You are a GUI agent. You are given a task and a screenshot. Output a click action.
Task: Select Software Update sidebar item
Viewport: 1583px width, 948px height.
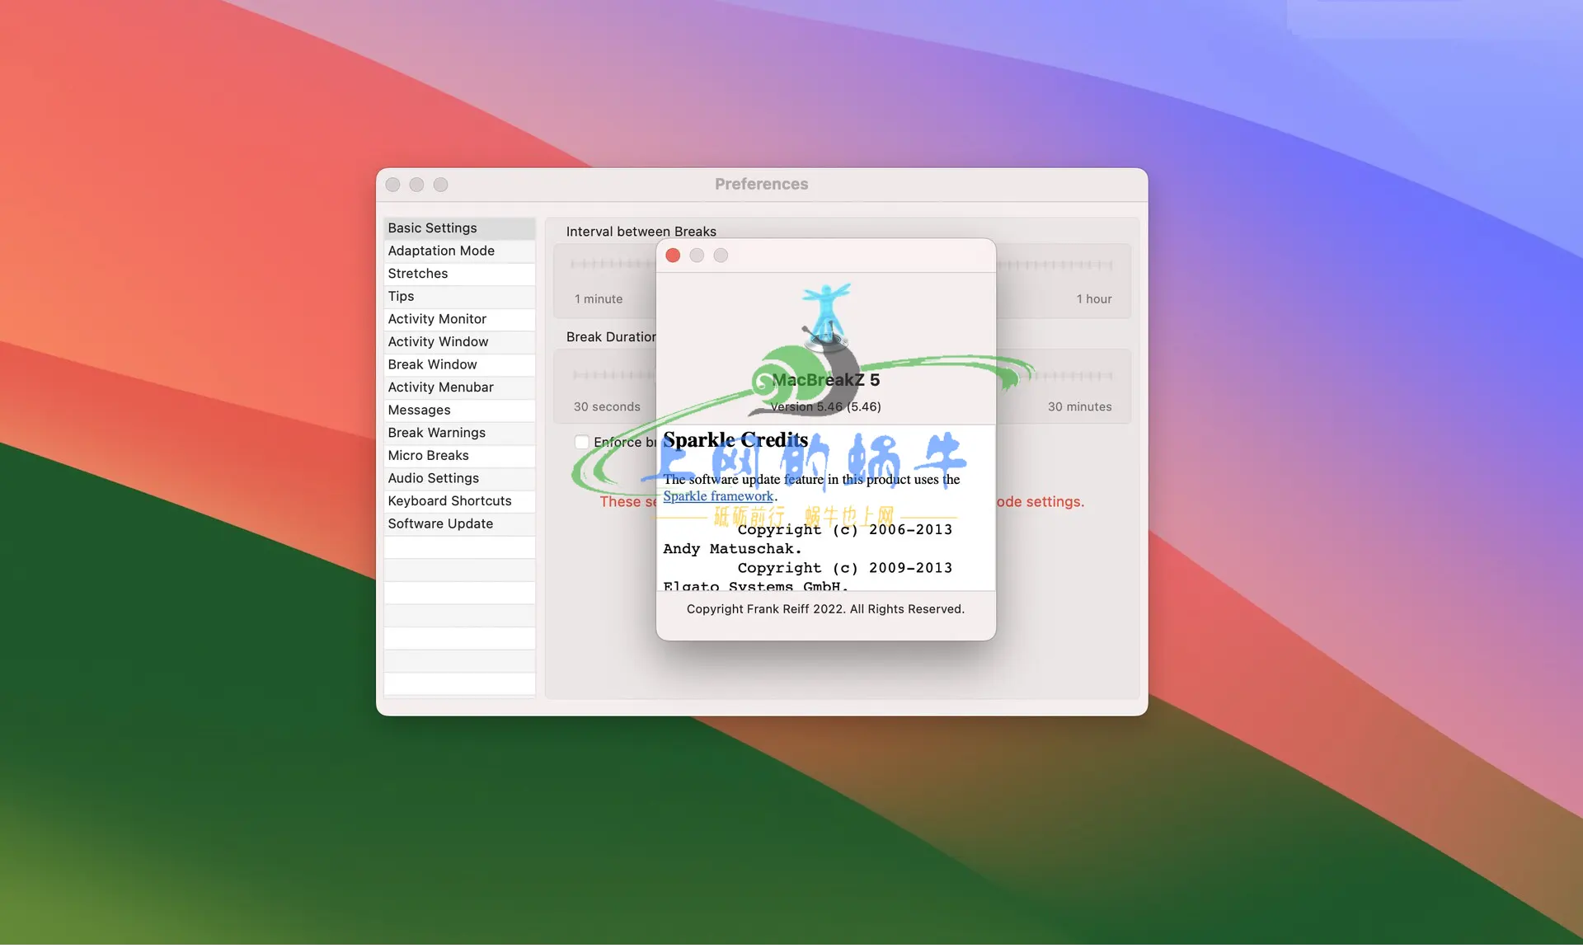tap(440, 523)
